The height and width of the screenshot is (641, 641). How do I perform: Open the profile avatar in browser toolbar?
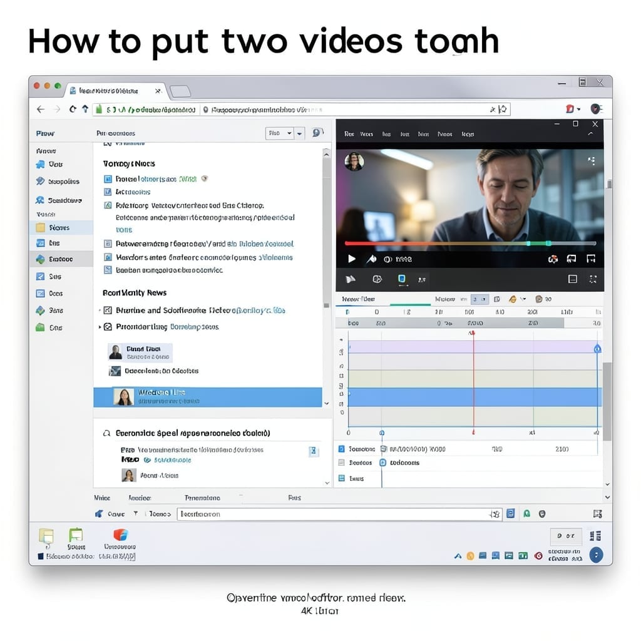[x=596, y=109]
